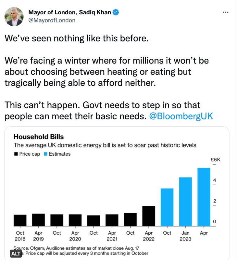
Task: Click the Household Bills chart title
Action: (x=38, y=136)
